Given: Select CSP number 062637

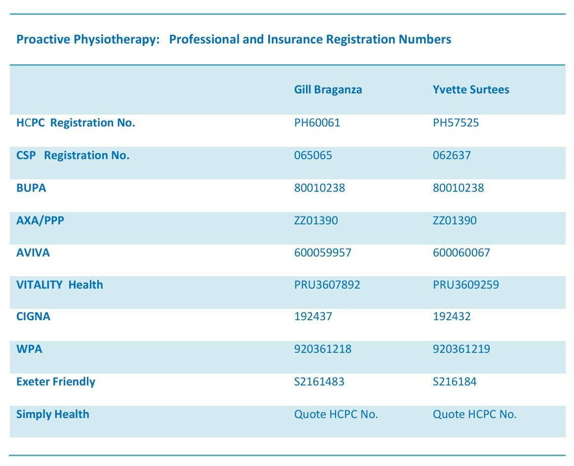Looking at the screenshot, I should click(452, 155).
